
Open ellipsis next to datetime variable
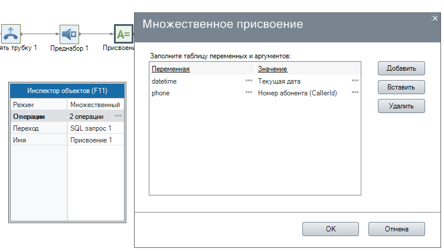249,81
